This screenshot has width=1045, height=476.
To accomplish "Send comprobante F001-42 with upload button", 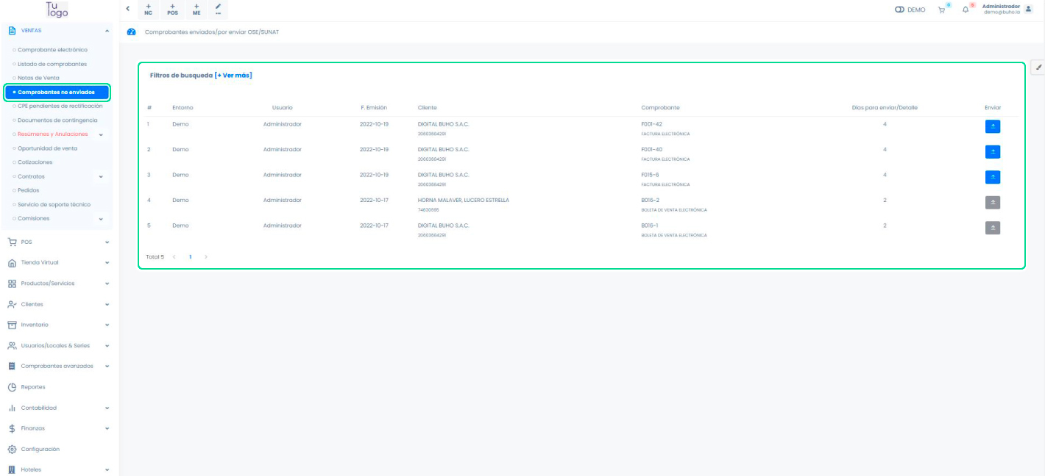I will pyautogui.click(x=992, y=126).
